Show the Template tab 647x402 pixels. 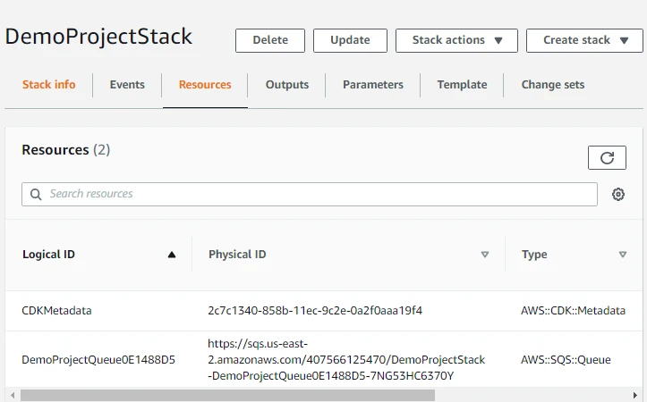pyautogui.click(x=463, y=85)
